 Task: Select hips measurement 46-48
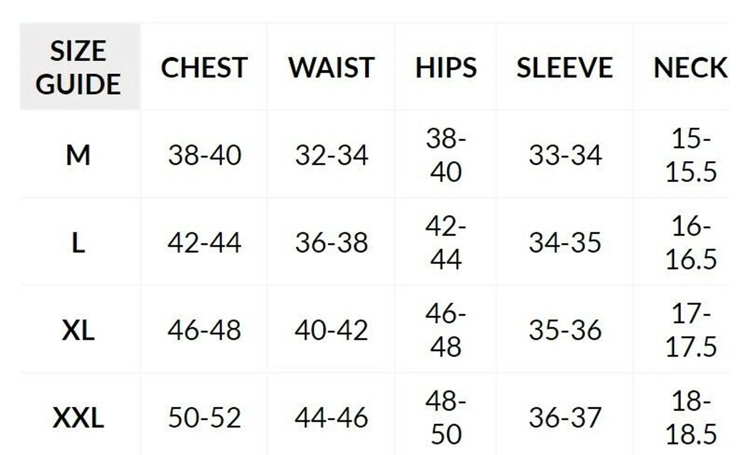(x=446, y=330)
